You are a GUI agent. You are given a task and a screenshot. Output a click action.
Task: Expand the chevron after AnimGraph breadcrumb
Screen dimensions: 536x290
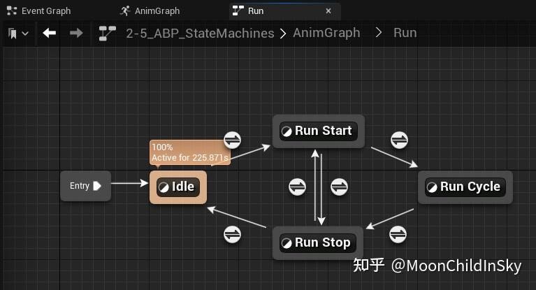pos(378,33)
